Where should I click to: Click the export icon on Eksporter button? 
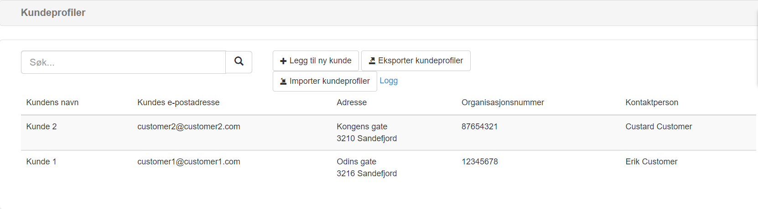pos(372,61)
